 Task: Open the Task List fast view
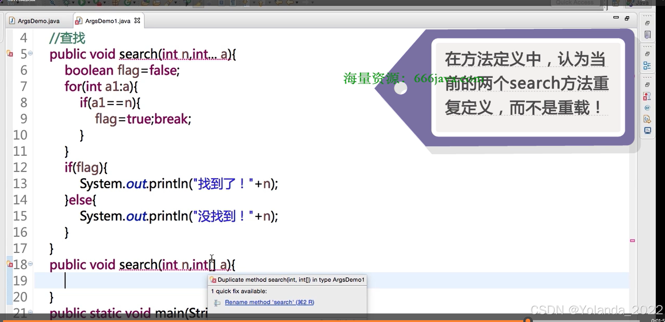[647, 35]
